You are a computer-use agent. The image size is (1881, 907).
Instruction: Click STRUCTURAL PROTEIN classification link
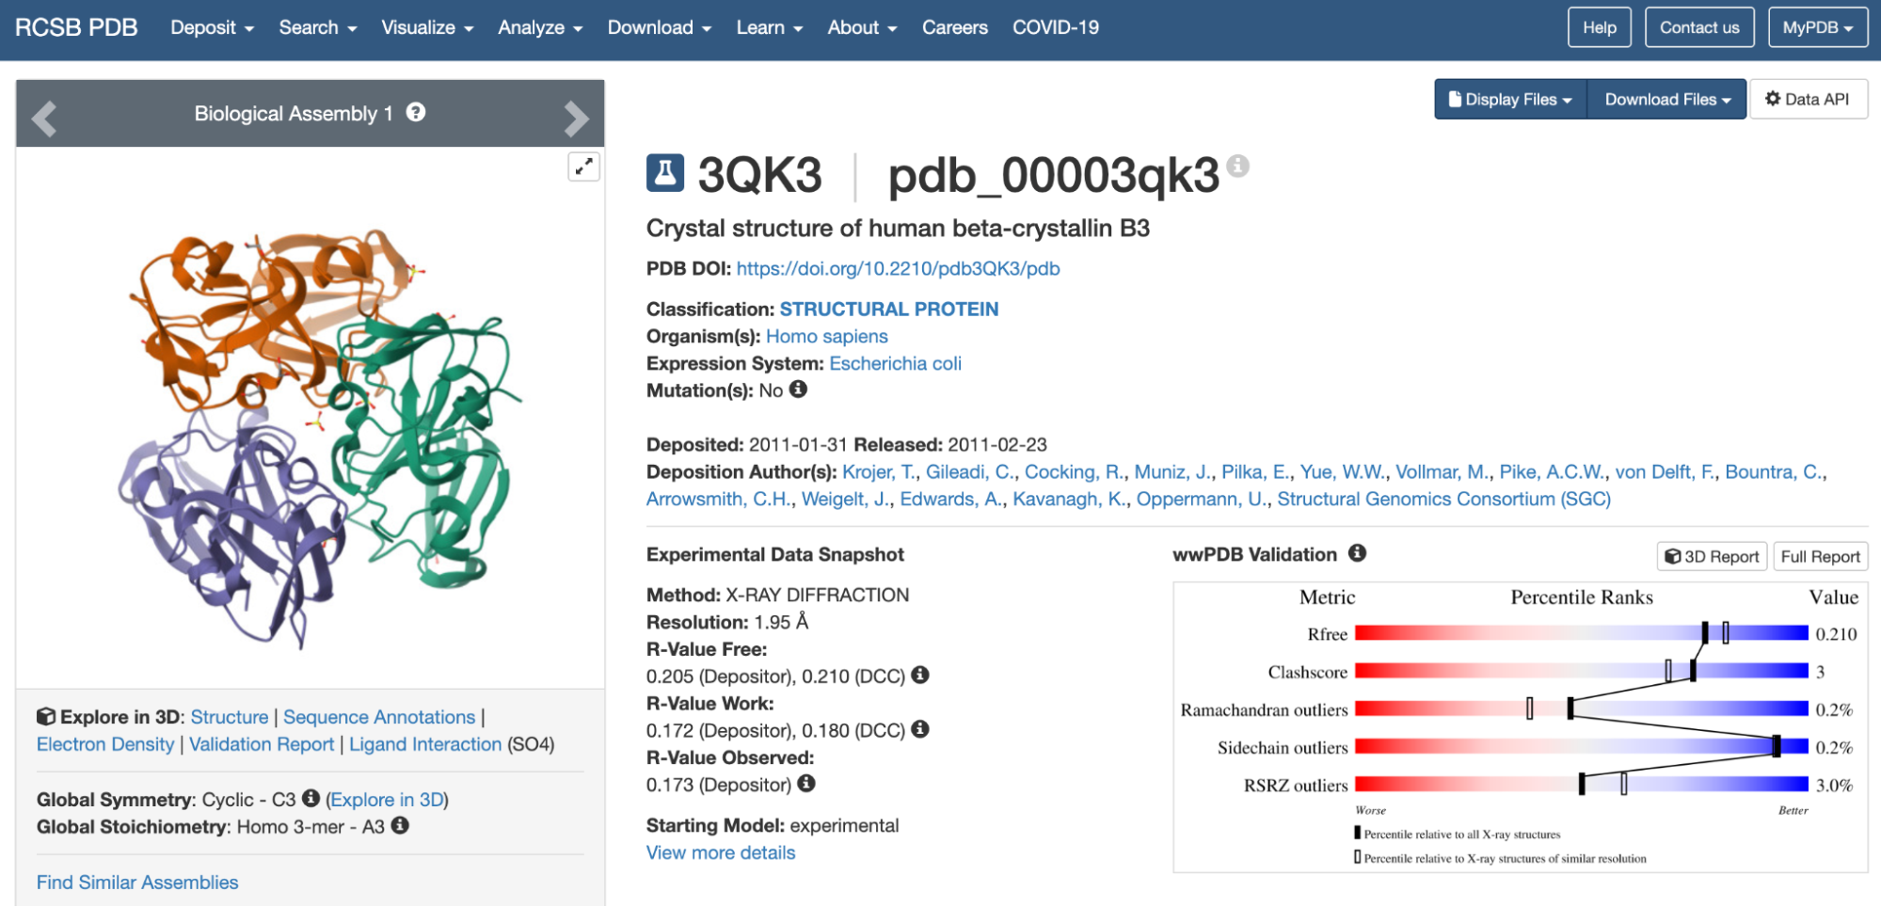tap(889, 310)
